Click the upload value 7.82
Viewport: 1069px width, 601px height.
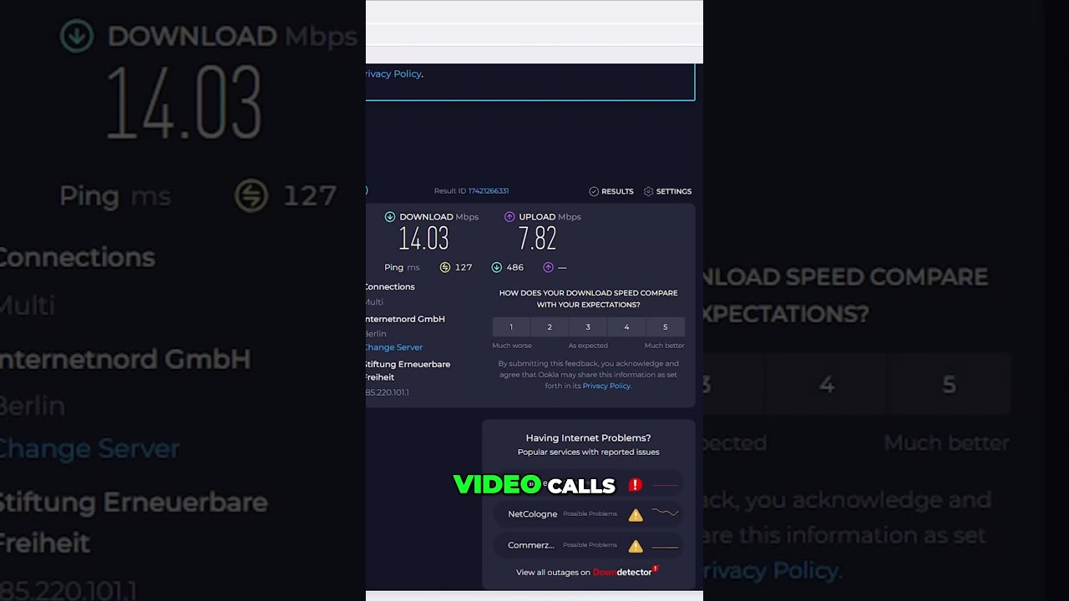click(537, 239)
